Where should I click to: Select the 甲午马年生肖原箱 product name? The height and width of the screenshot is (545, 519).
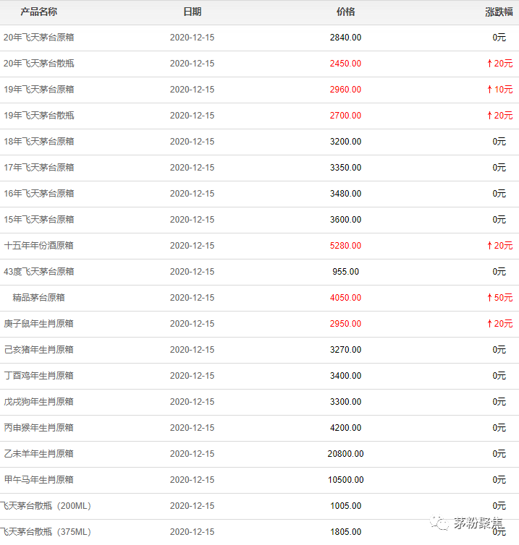click(38, 480)
